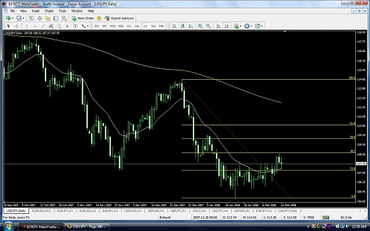370x231 pixels.
Task: Open the Tools menu
Action: 62,11
